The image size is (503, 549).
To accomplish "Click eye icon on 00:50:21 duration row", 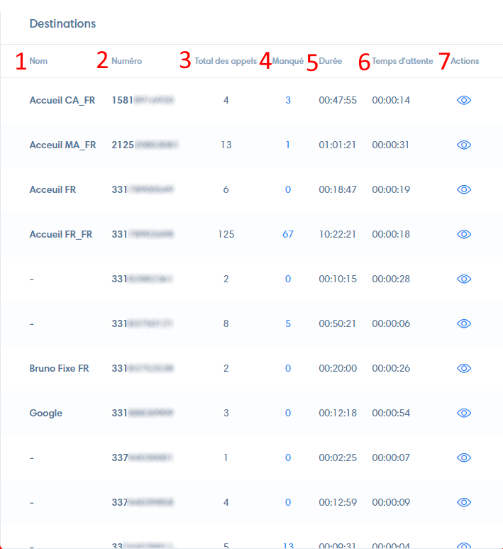I will [x=464, y=323].
